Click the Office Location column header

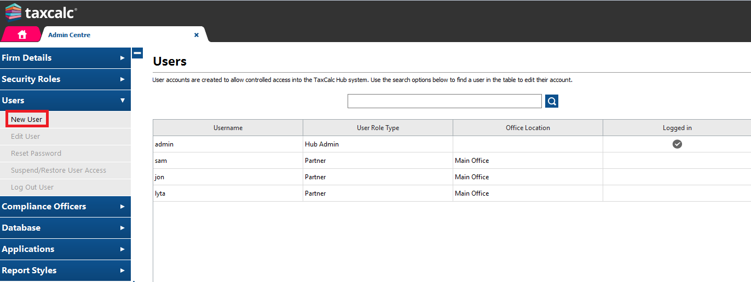tap(528, 128)
